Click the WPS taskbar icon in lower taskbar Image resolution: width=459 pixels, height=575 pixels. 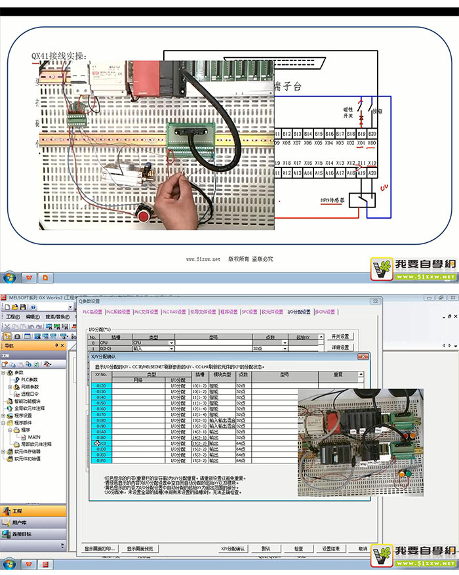coord(29,564)
